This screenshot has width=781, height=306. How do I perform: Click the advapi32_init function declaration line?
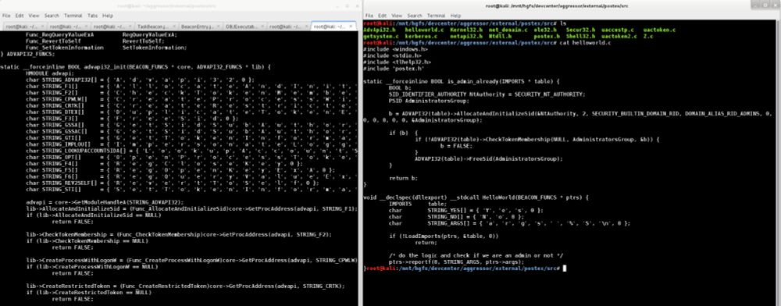coord(135,66)
